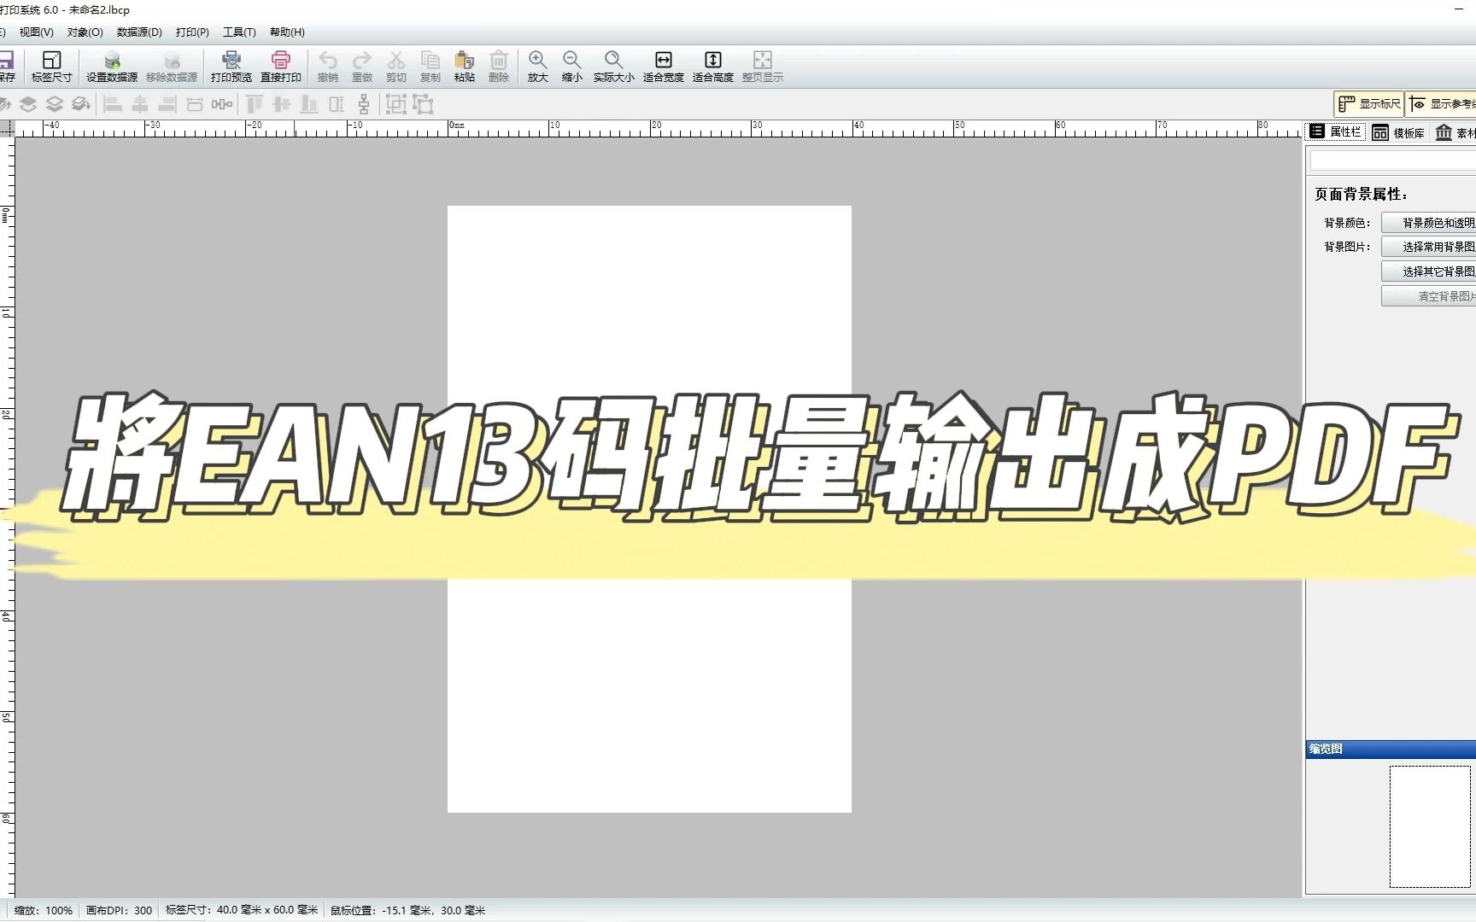Fit the label to window width
1476x922 pixels.
click(x=664, y=66)
